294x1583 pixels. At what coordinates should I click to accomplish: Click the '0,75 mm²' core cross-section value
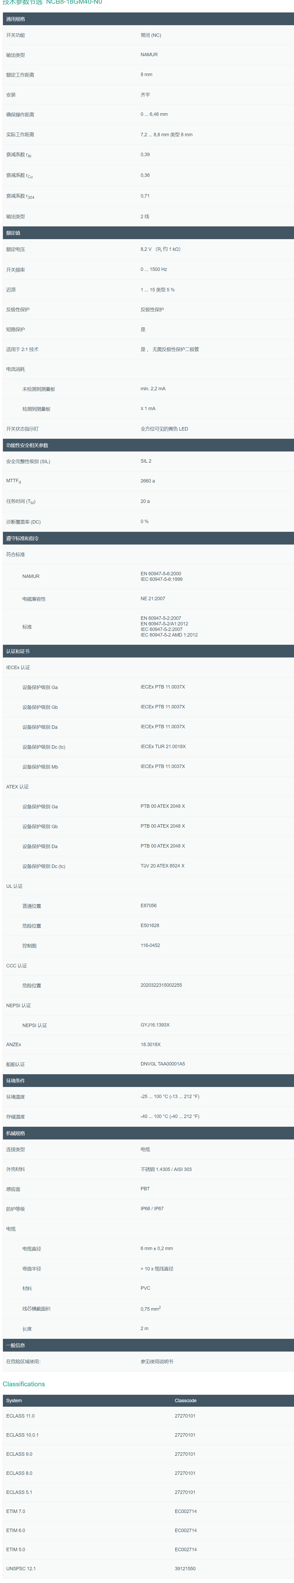click(151, 1308)
